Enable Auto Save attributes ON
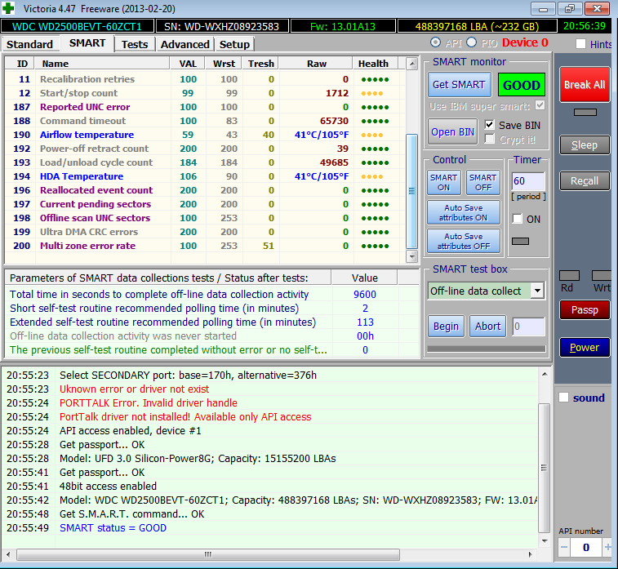 click(x=463, y=213)
